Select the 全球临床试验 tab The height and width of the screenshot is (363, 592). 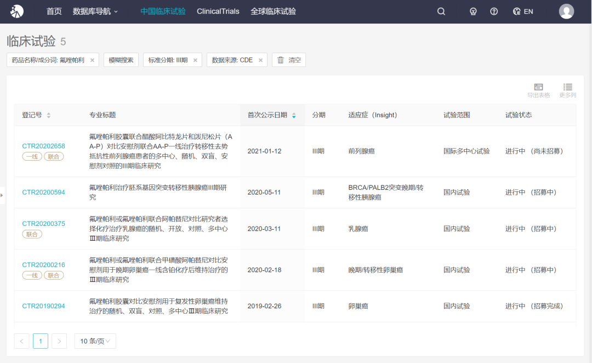[x=273, y=12]
